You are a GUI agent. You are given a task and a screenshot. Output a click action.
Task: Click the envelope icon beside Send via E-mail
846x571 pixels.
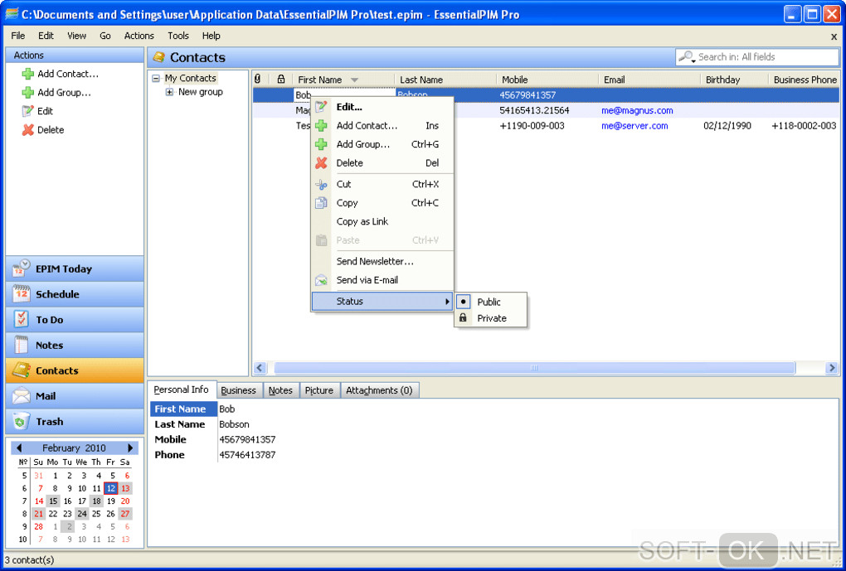pyautogui.click(x=321, y=280)
